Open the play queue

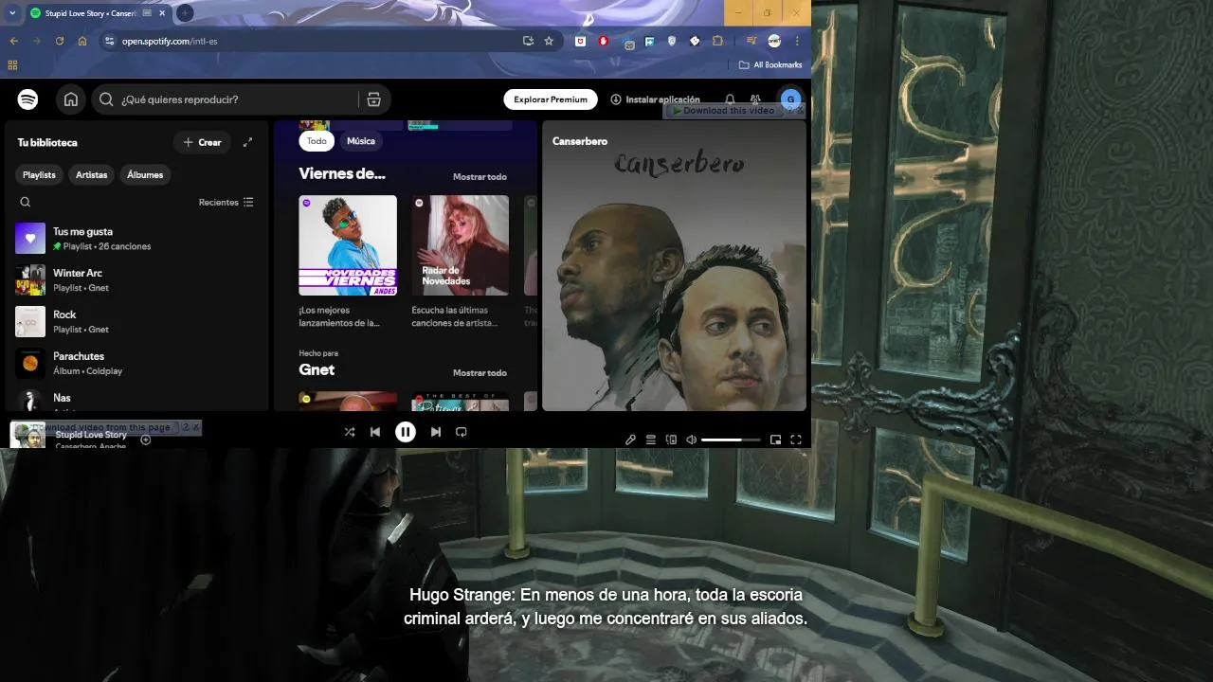pyautogui.click(x=651, y=440)
